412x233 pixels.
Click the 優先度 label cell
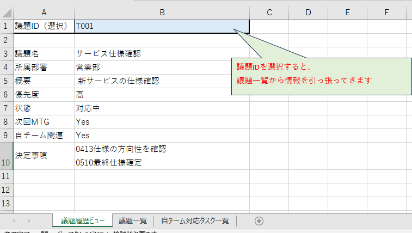click(44, 95)
